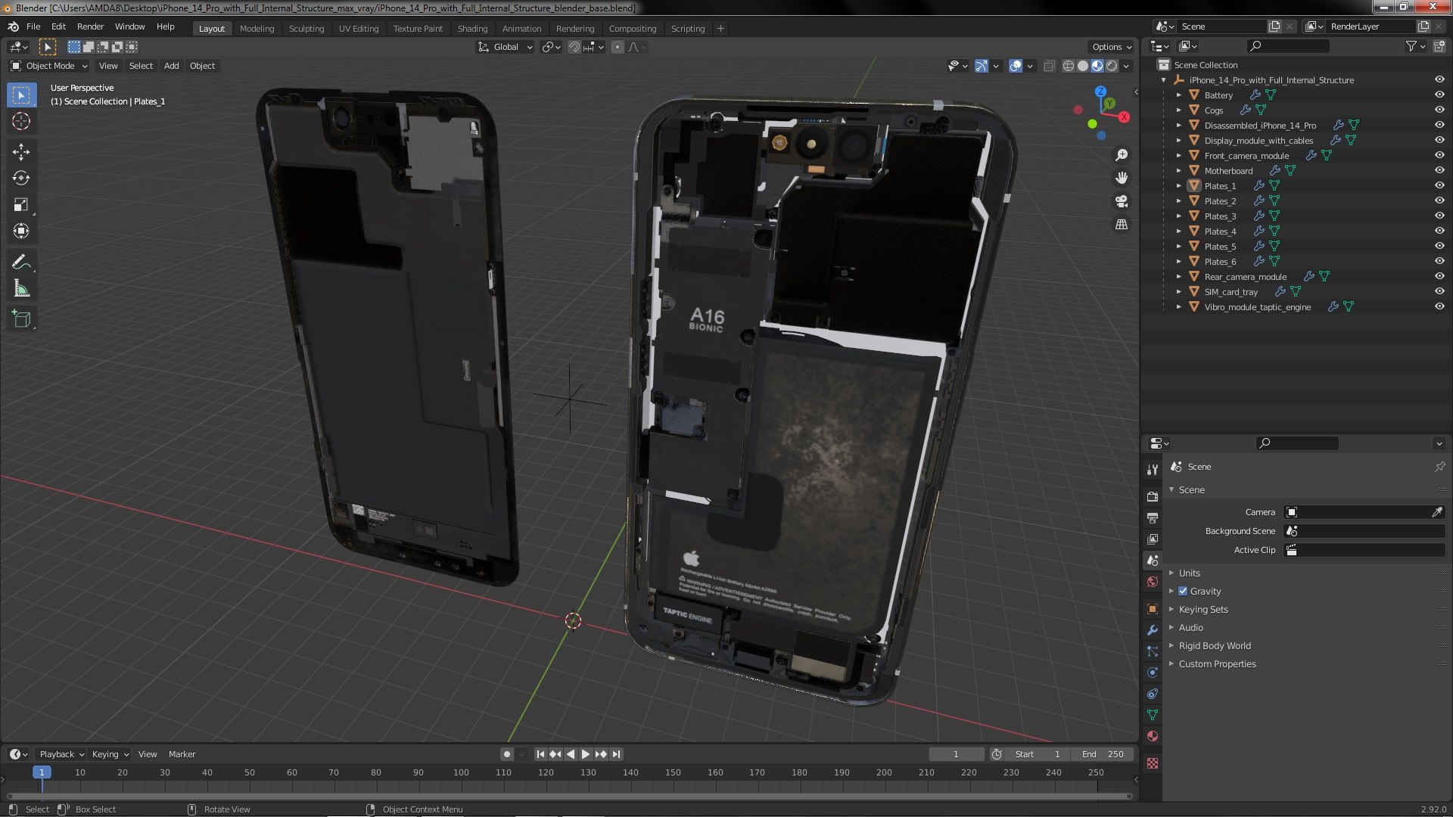Open the Tool properties tab
Screen dimensions: 1453x817
1153,470
